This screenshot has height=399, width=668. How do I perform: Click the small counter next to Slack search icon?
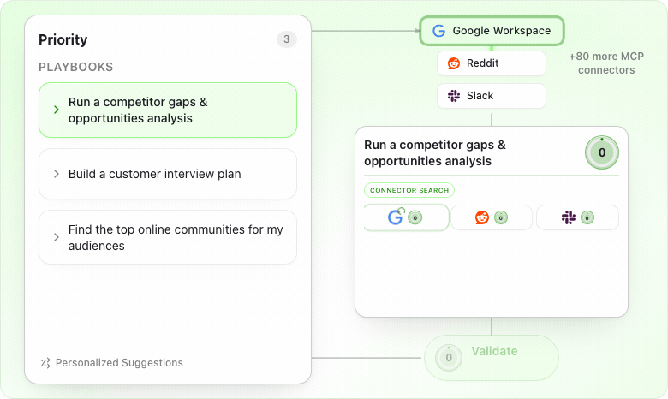point(587,217)
